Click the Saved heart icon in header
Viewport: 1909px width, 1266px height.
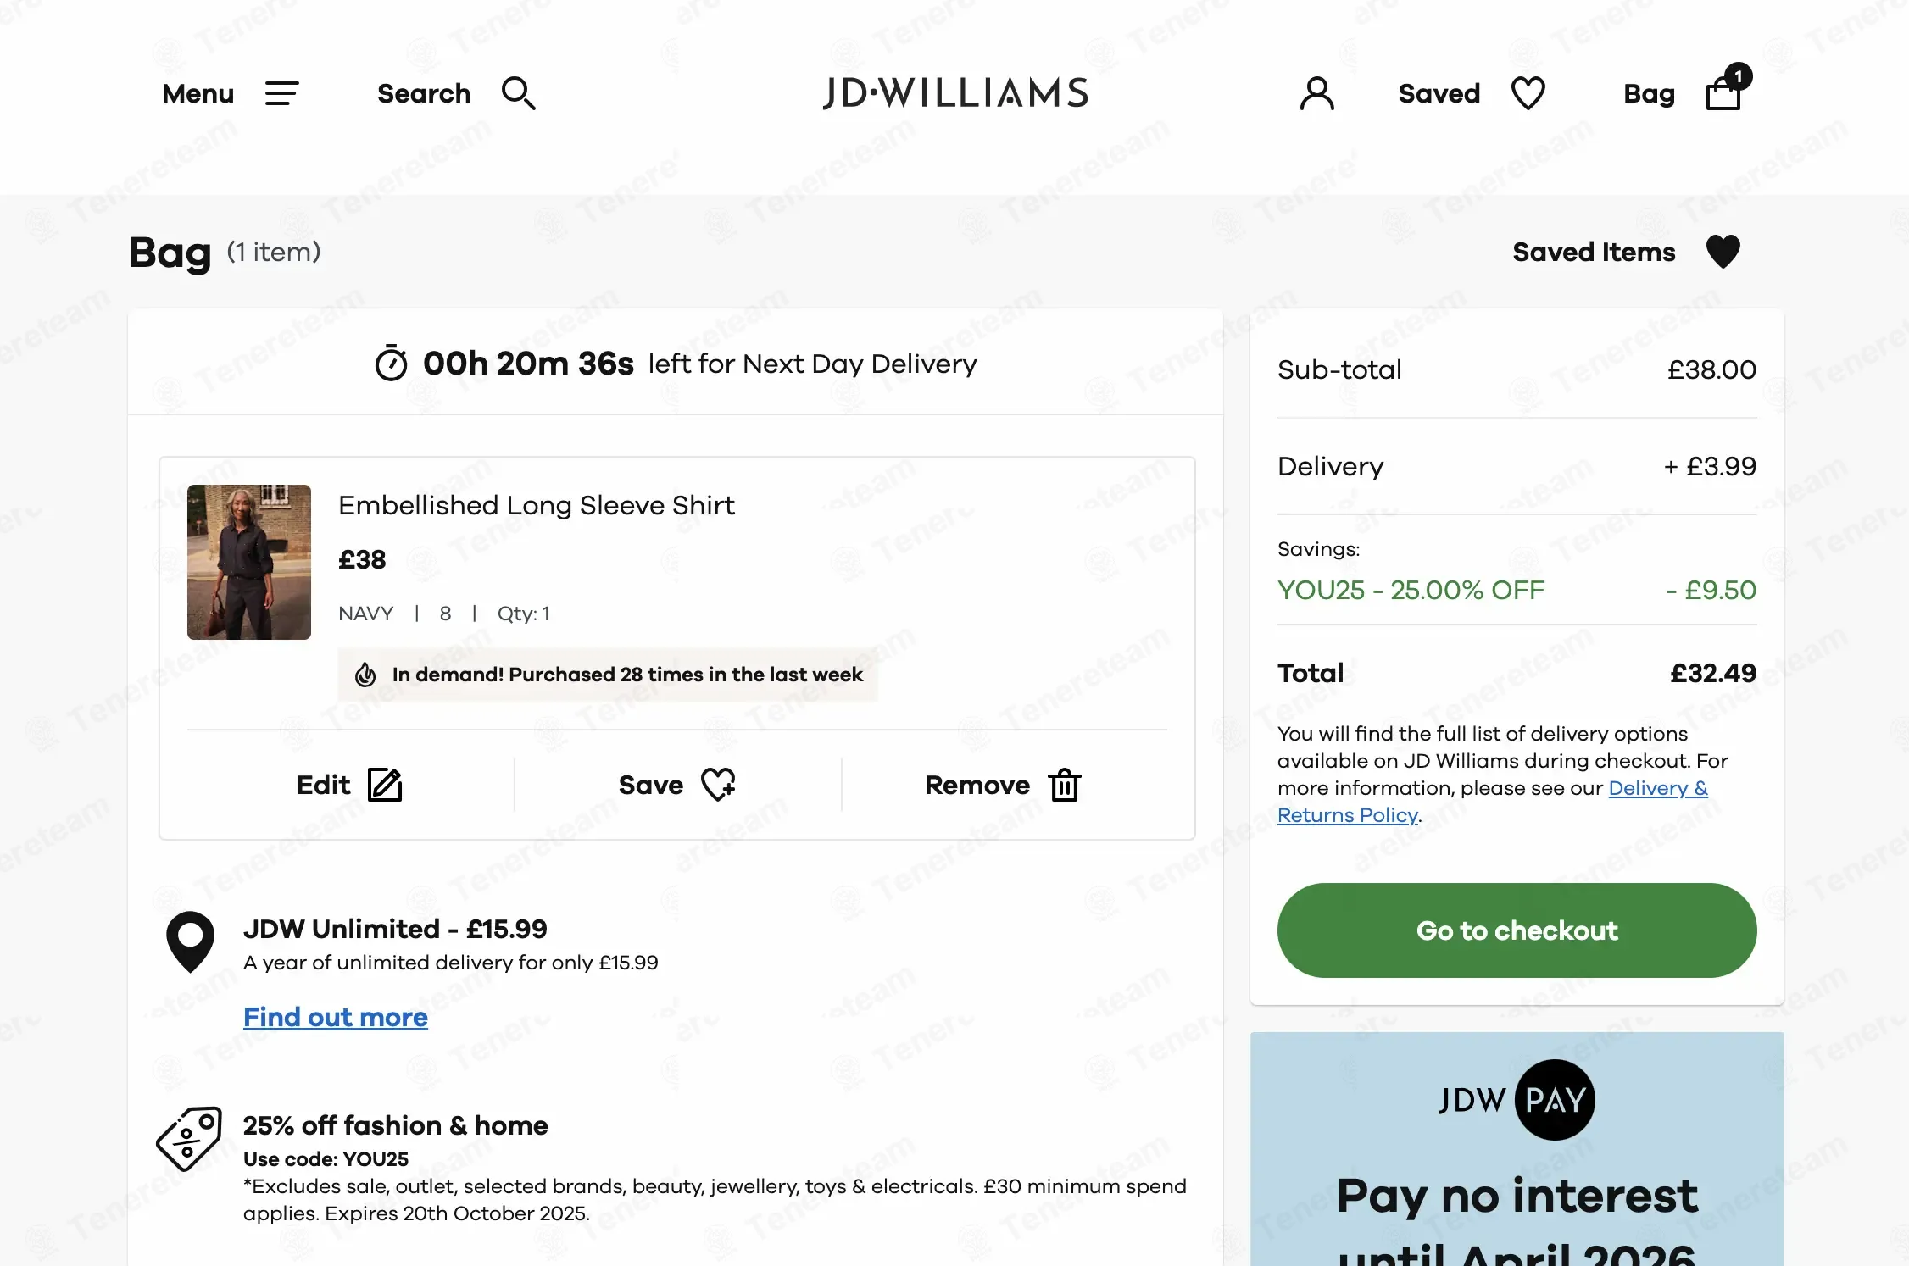click(x=1528, y=93)
